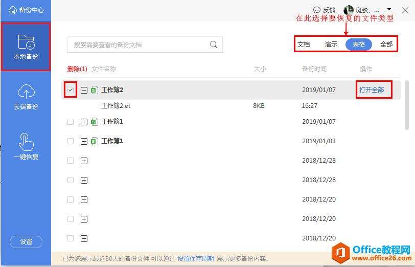
Task: Expand the last 2018/12/20 entry
Action: point(84,239)
